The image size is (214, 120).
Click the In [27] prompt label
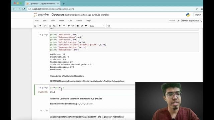[43, 35]
